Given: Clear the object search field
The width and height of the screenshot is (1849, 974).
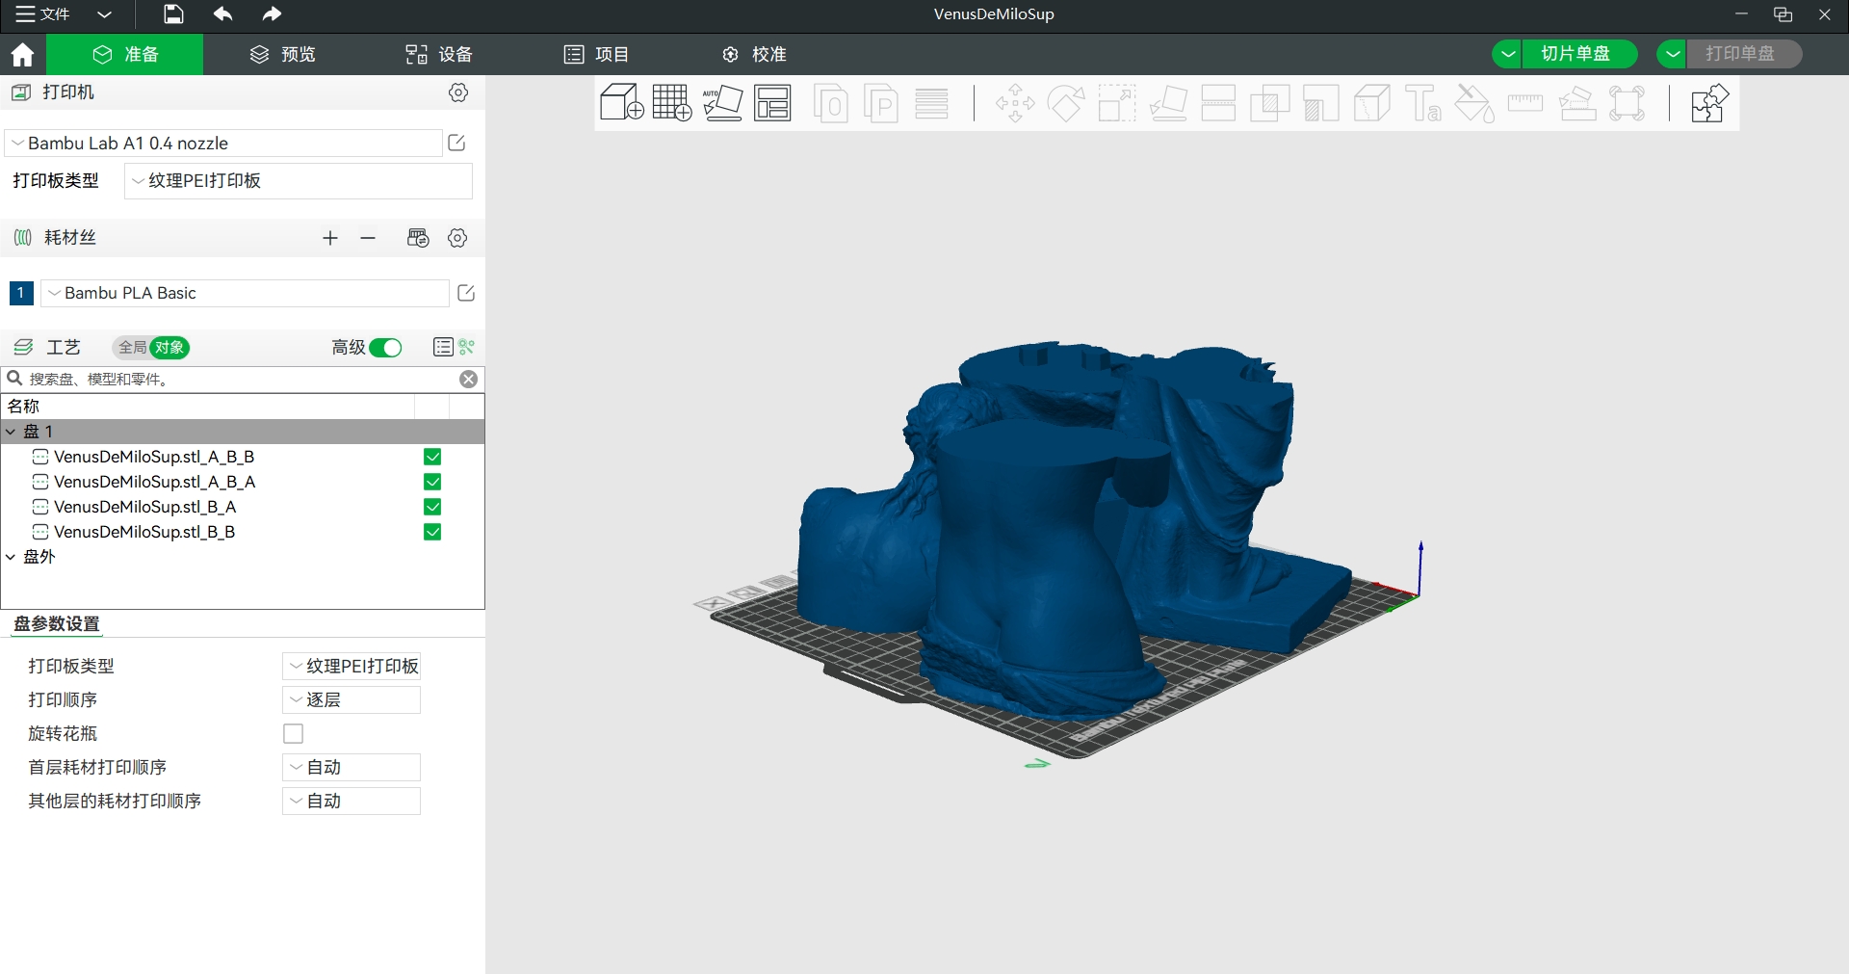Looking at the screenshot, I should click(x=469, y=379).
